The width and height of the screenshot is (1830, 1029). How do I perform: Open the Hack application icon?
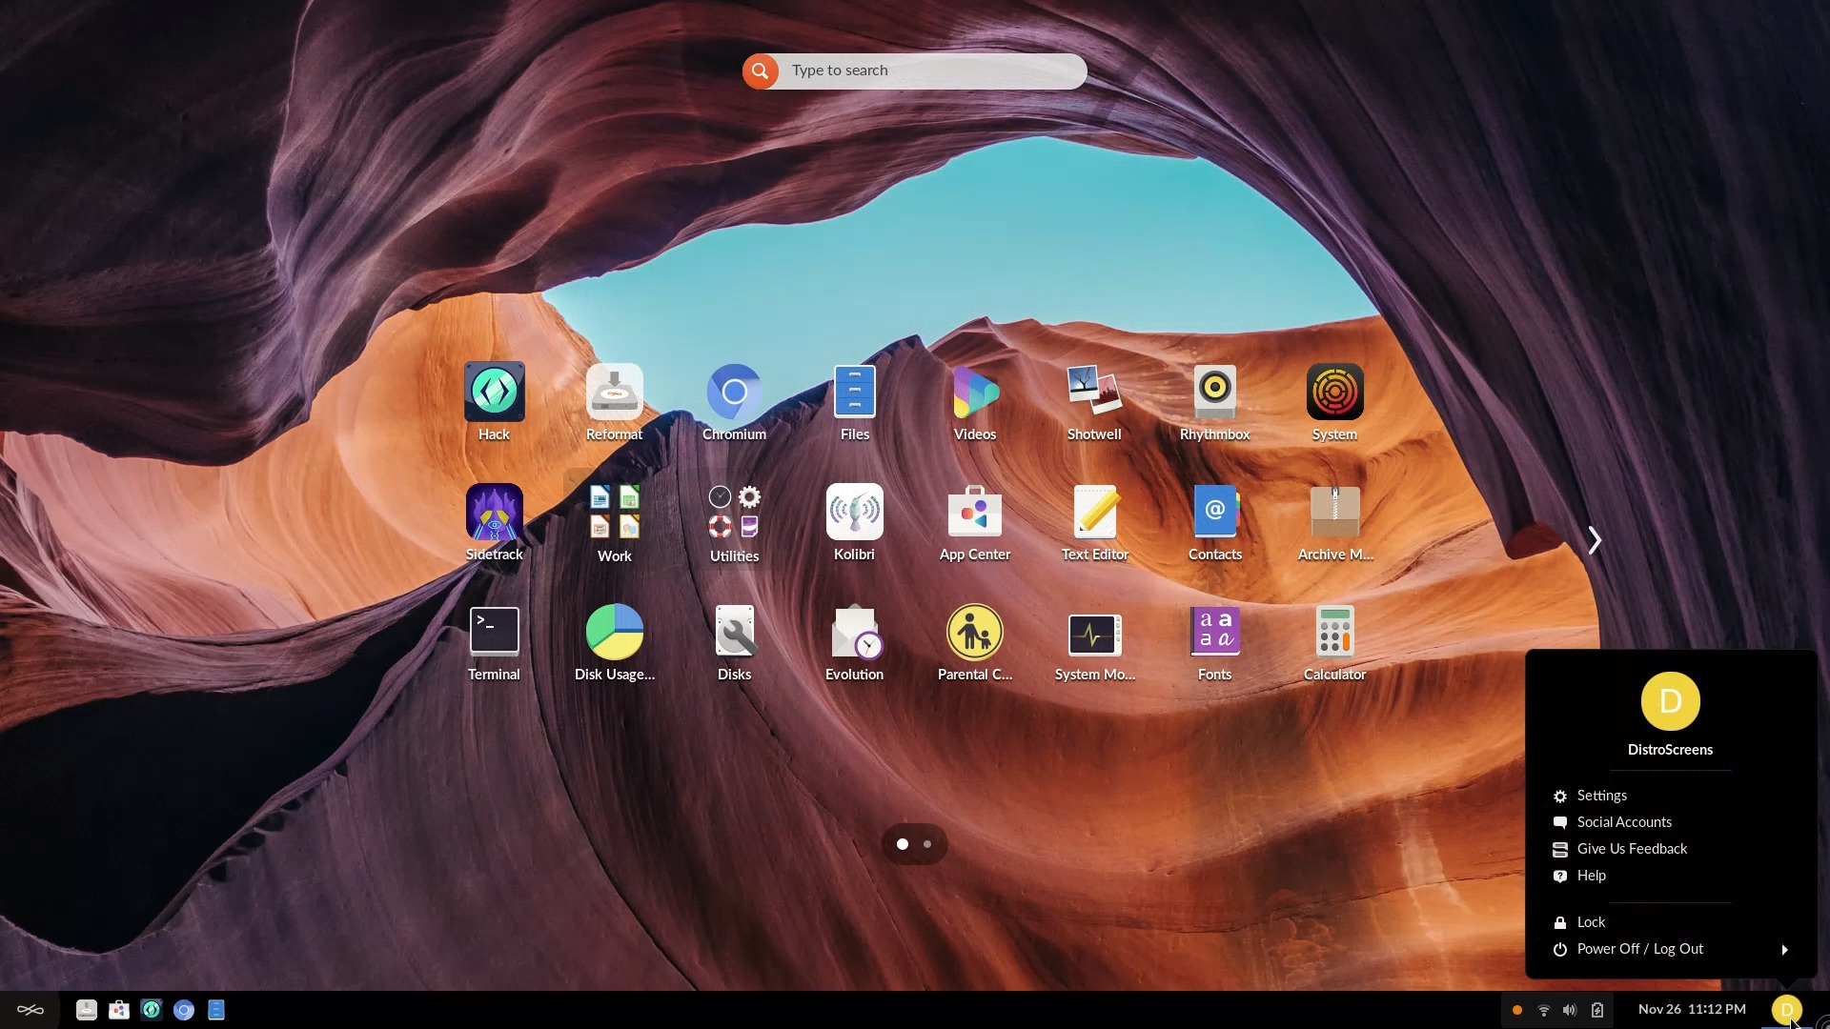pyautogui.click(x=494, y=393)
